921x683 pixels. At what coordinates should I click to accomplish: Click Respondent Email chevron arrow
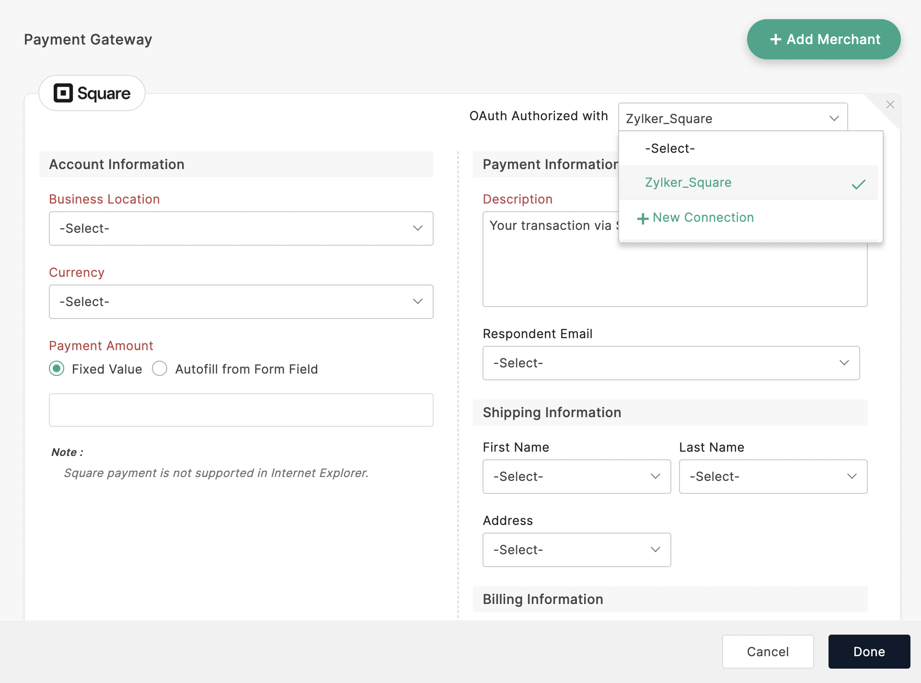[x=844, y=363]
